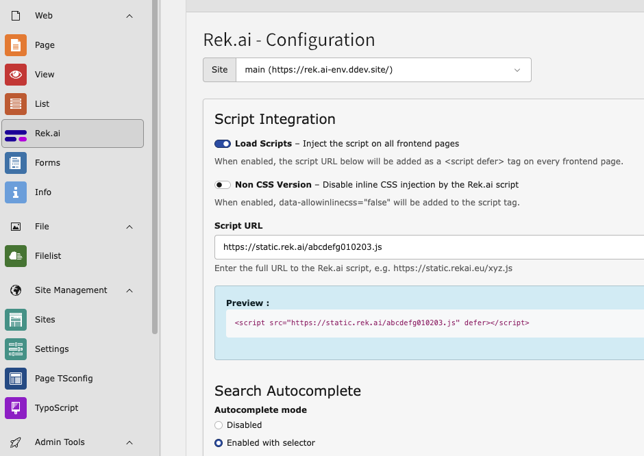The width and height of the screenshot is (644, 456).
Task: Collapse the Site Management group
Action: (129, 290)
